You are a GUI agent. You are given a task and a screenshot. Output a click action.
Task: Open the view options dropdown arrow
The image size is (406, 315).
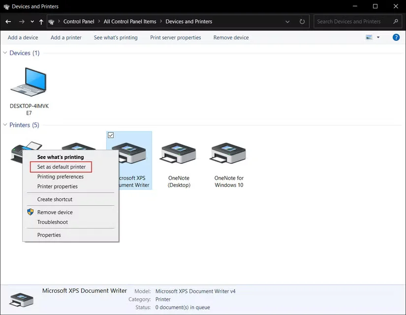[x=378, y=37]
